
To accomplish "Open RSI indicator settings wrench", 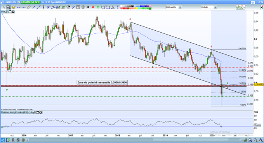I will (34, 112).
